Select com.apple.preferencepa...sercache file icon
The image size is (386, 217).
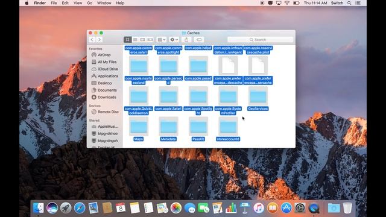coord(258,66)
